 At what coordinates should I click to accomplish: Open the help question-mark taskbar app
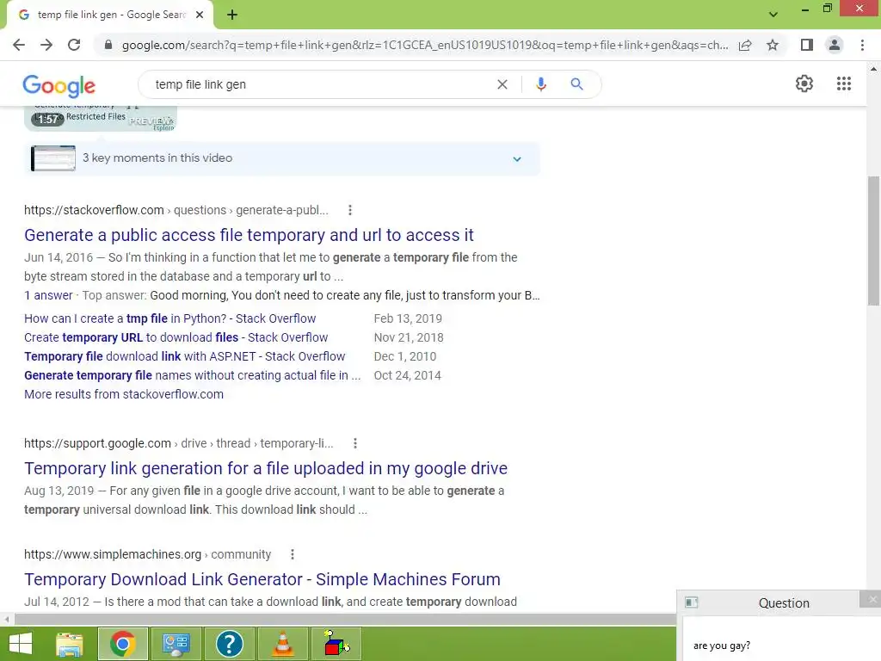[229, 644]
